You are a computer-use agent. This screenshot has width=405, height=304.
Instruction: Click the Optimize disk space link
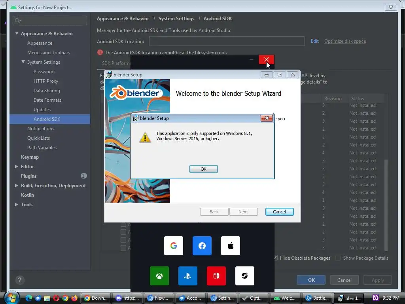point(345,41)
